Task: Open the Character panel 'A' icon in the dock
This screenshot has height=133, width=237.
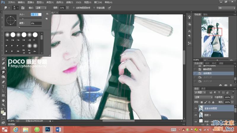Action: click(x=189, y=31)
